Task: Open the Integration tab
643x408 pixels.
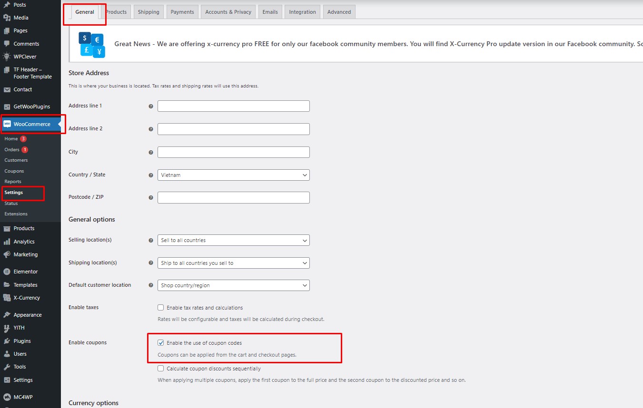Action: pyautogui.click(x=303, y=12)
